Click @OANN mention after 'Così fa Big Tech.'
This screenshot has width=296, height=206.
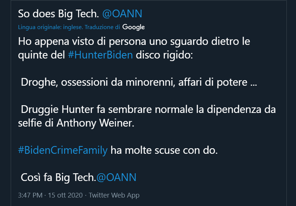tap(116, 177)
